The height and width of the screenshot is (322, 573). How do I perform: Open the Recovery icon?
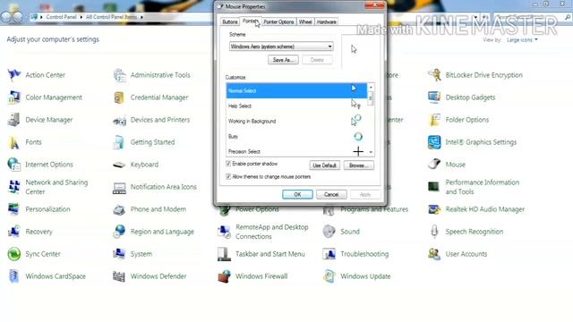coord(14,232)
